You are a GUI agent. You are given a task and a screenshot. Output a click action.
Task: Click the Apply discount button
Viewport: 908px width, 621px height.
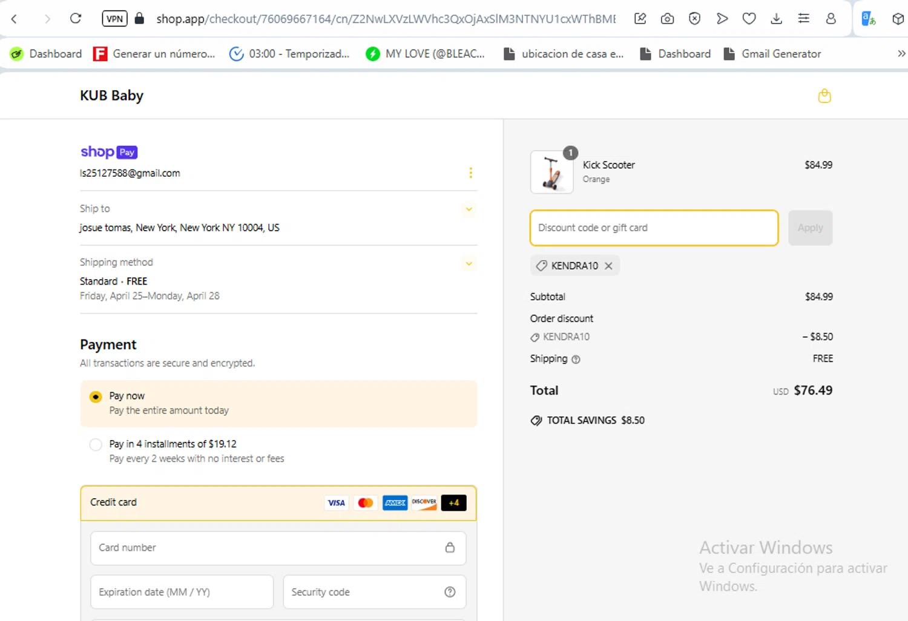[x=810, y=228]
